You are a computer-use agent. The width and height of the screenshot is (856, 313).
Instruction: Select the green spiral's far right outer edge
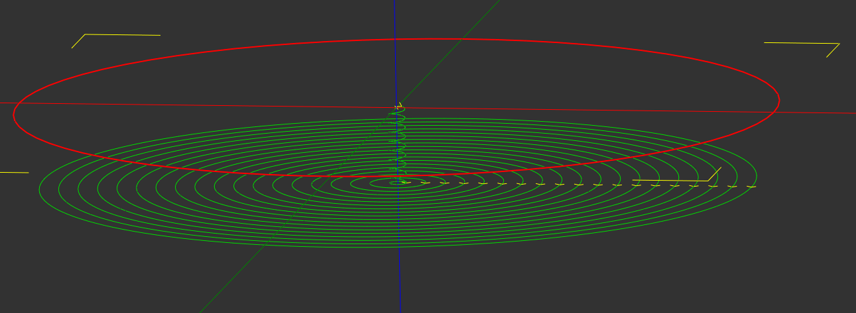(756, 179)
